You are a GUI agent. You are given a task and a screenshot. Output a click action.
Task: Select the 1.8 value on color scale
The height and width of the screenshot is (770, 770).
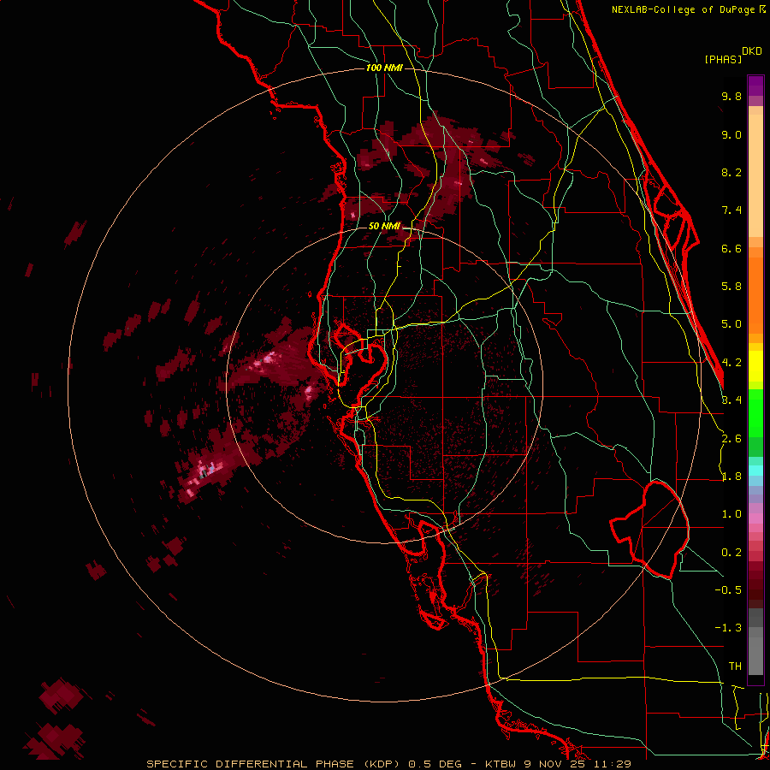(731, 477)
